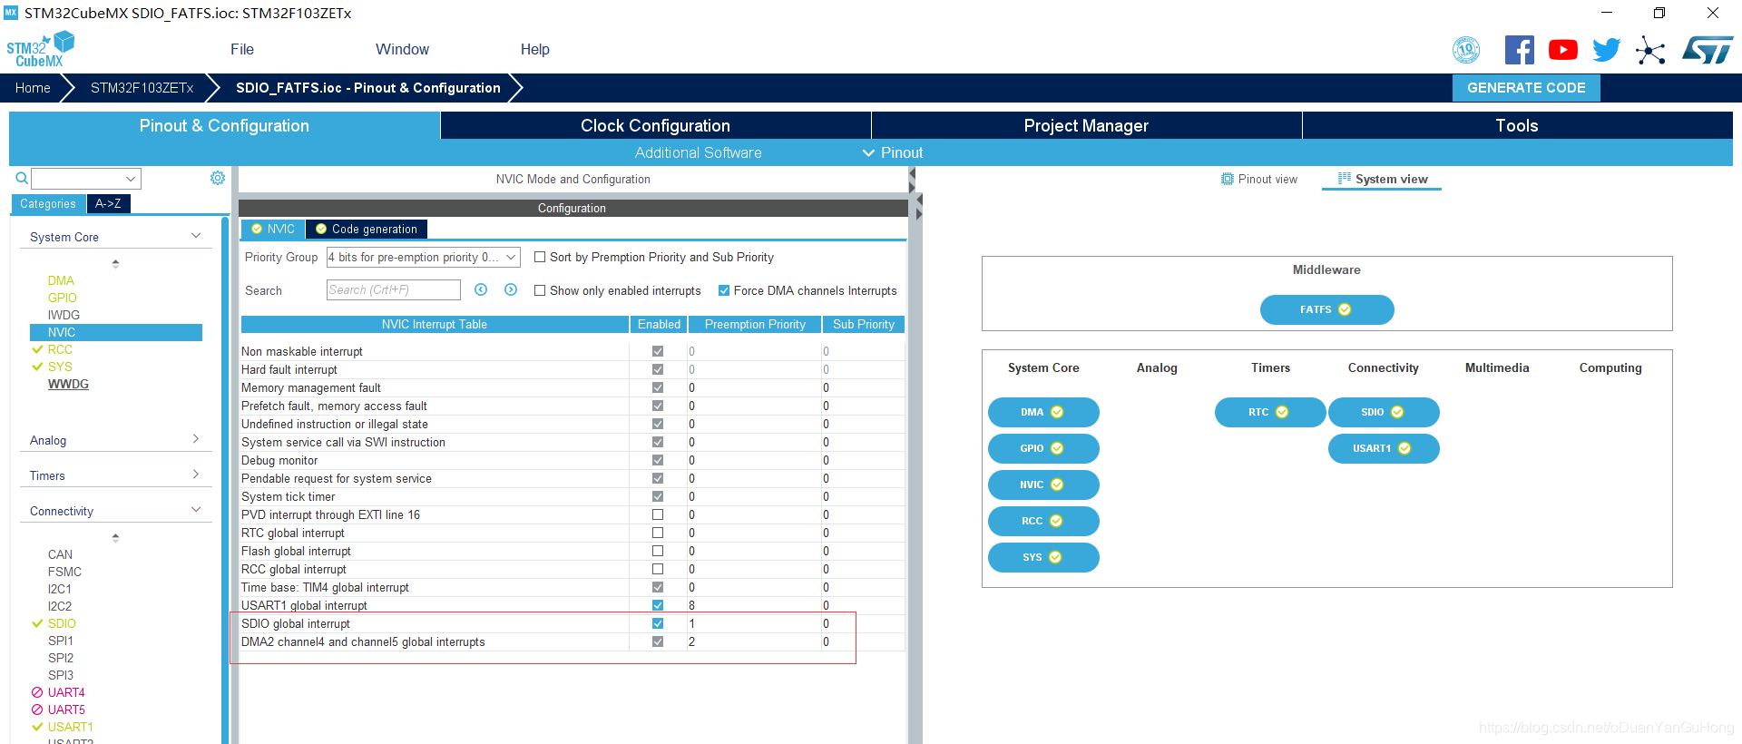Open SDIO block in System view
The image size is (1742, 744).
(1384, 412)
